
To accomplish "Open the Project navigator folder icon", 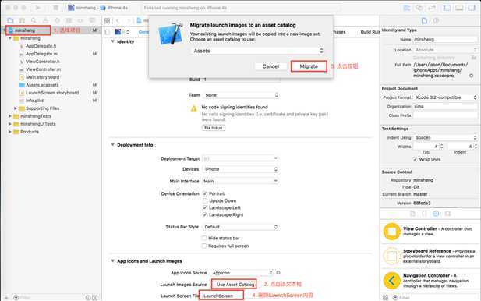I will click(x=10, y=20).
